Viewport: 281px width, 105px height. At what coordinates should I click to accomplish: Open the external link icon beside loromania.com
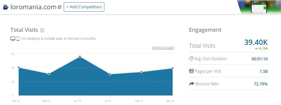pos(59,7)
